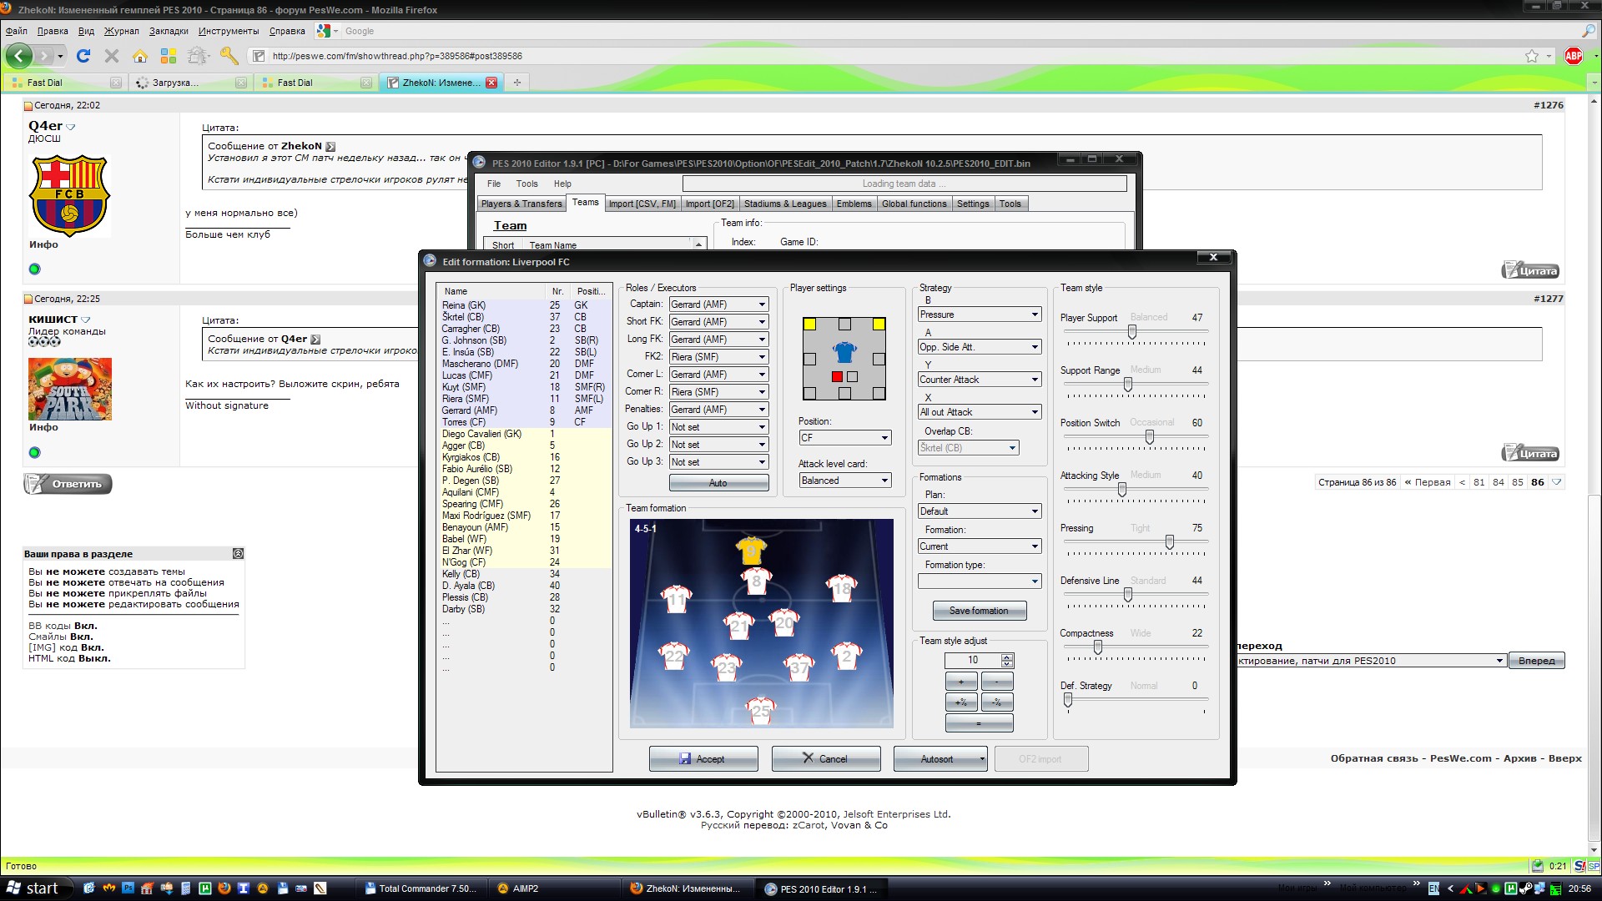The image size is (1602, 901).
Task: Adjust the Player Support slider
Action: pyautogui.click(x=1132, y=332)
